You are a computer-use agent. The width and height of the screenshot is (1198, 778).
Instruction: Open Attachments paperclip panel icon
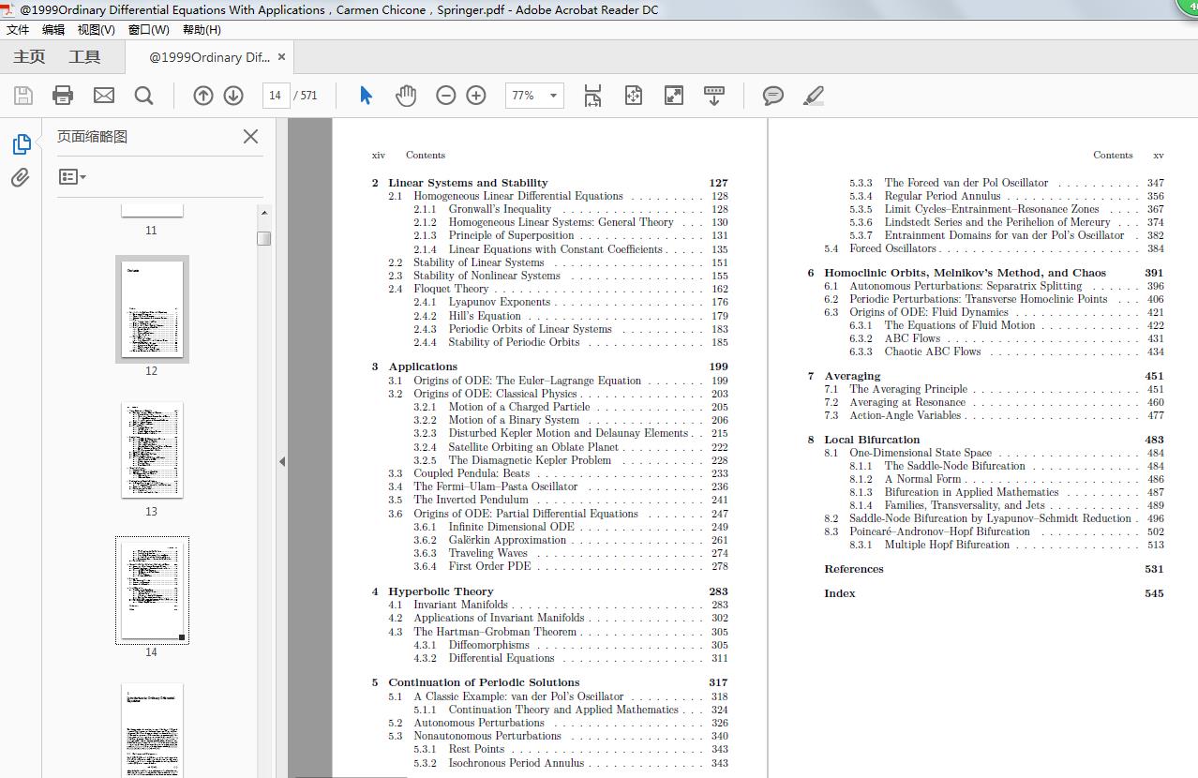click(x=21, y=178)
